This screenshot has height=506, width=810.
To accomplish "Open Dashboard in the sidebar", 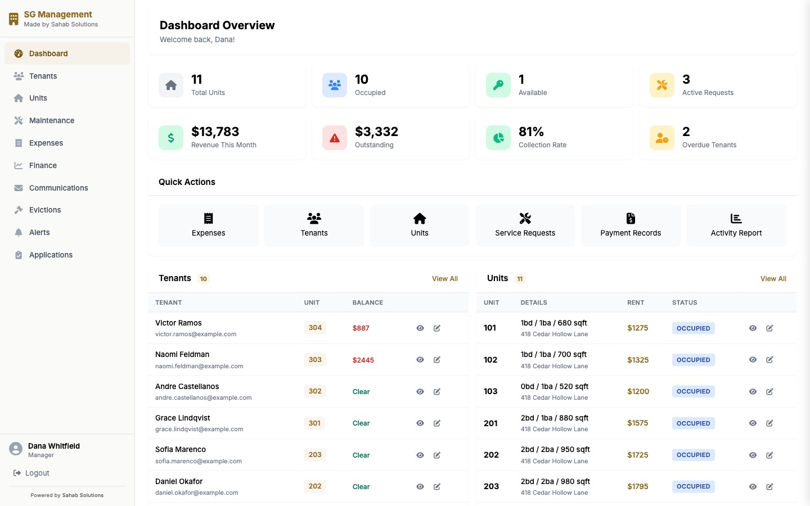I will [x=67, y=53].
